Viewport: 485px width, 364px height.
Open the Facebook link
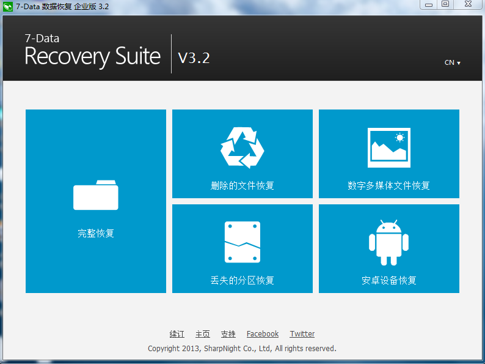(x=263, y=334)
